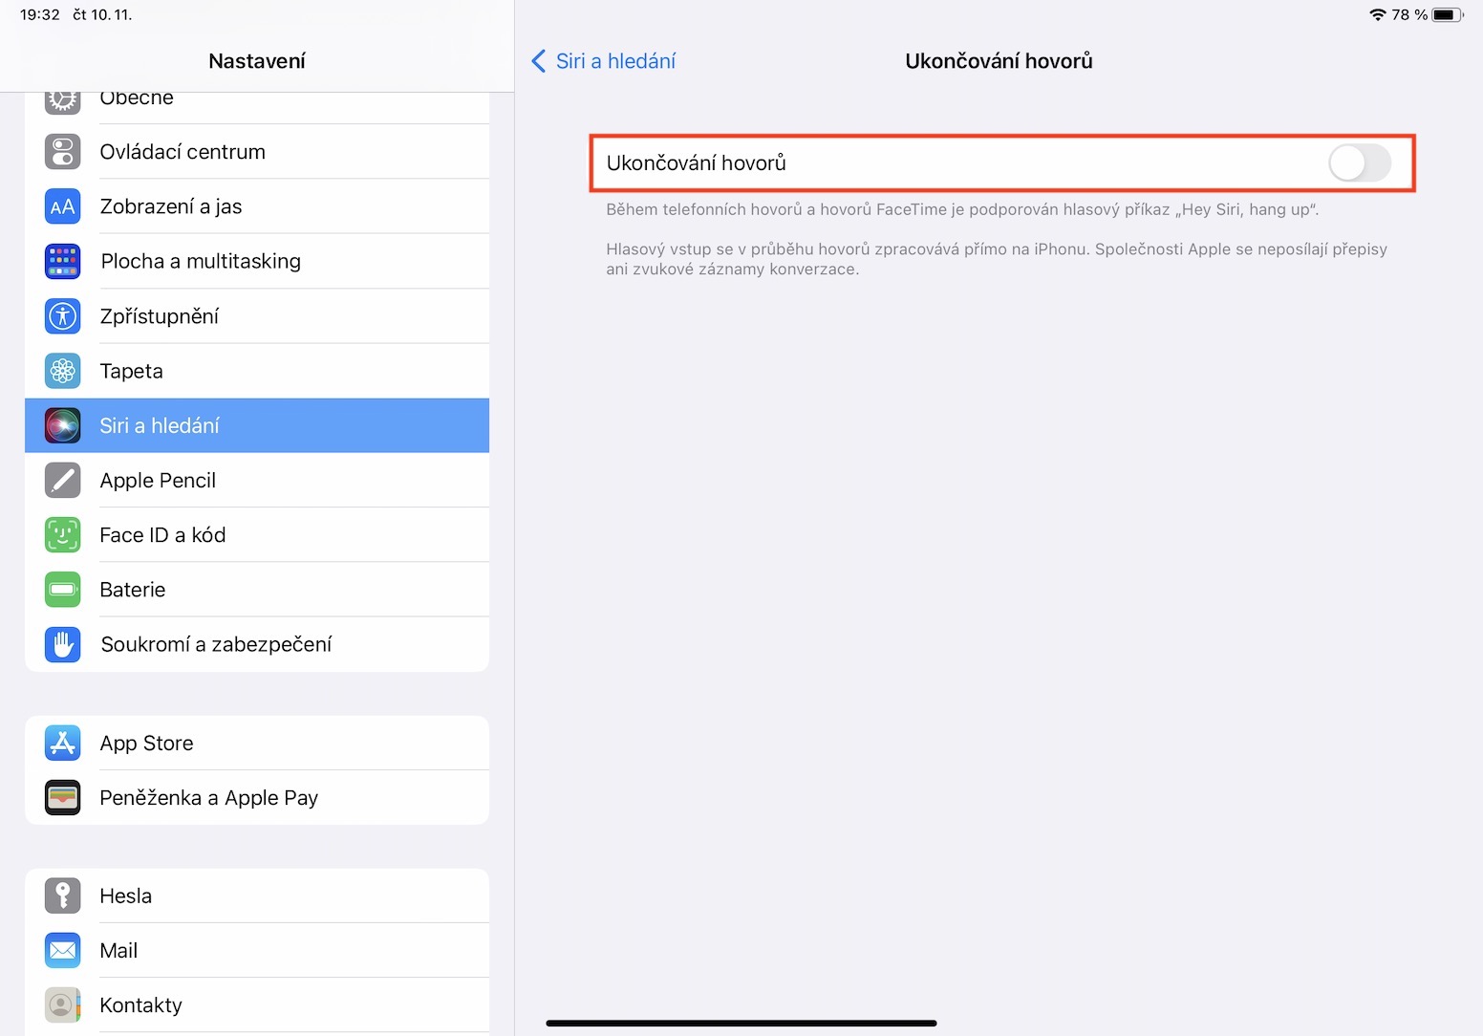The width and height of the screenshot is (1483, 1036).
Task: Open Plocha a multitasking settings
Action: [201, 262]
